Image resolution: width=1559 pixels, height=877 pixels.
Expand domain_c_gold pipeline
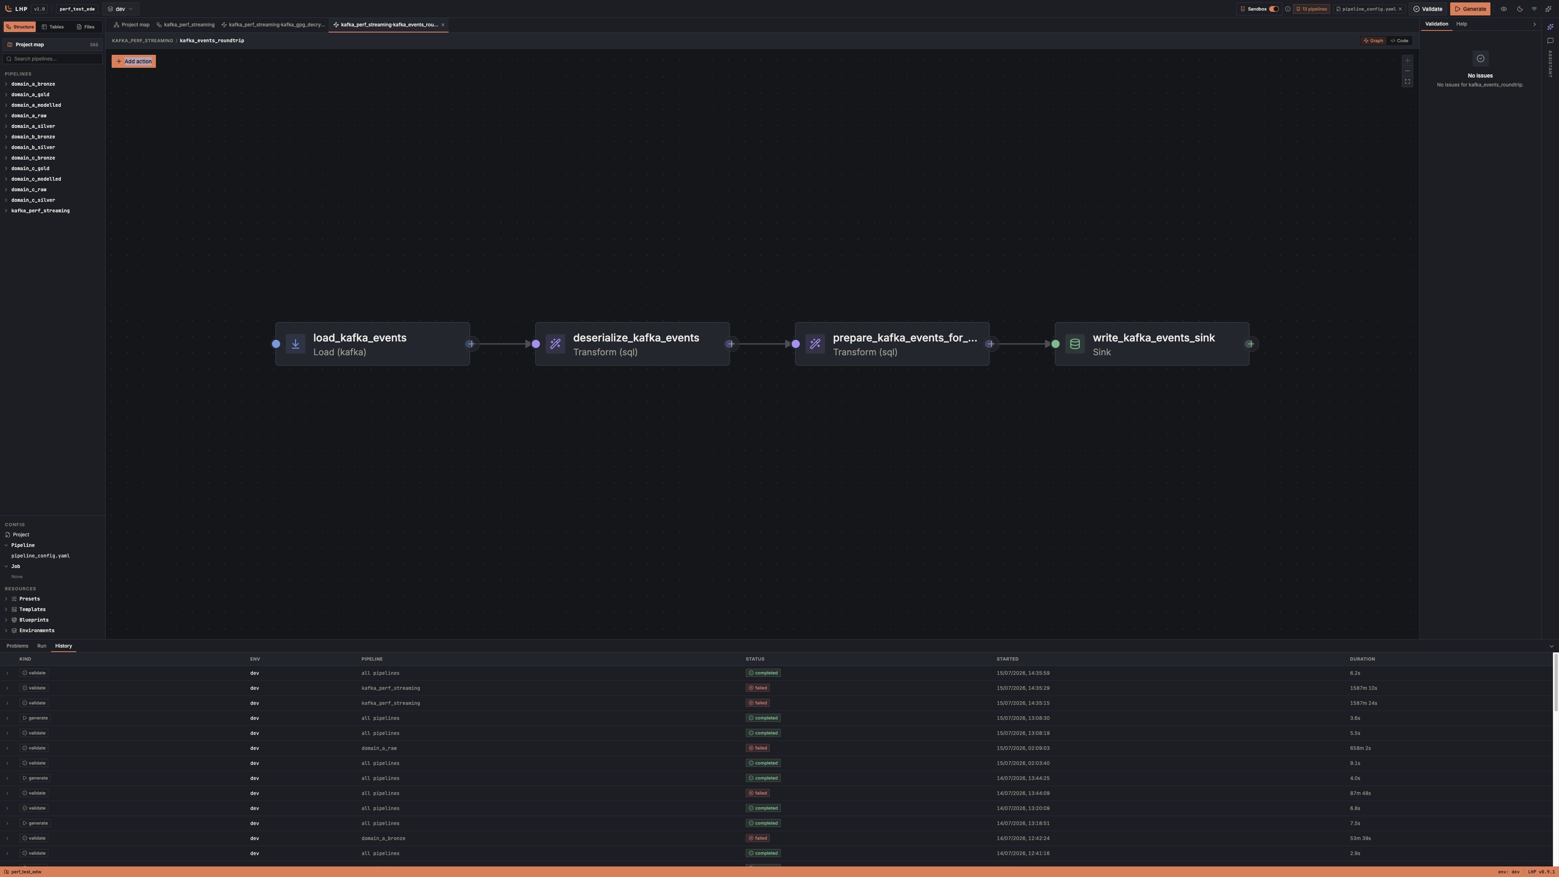(6, 168)
